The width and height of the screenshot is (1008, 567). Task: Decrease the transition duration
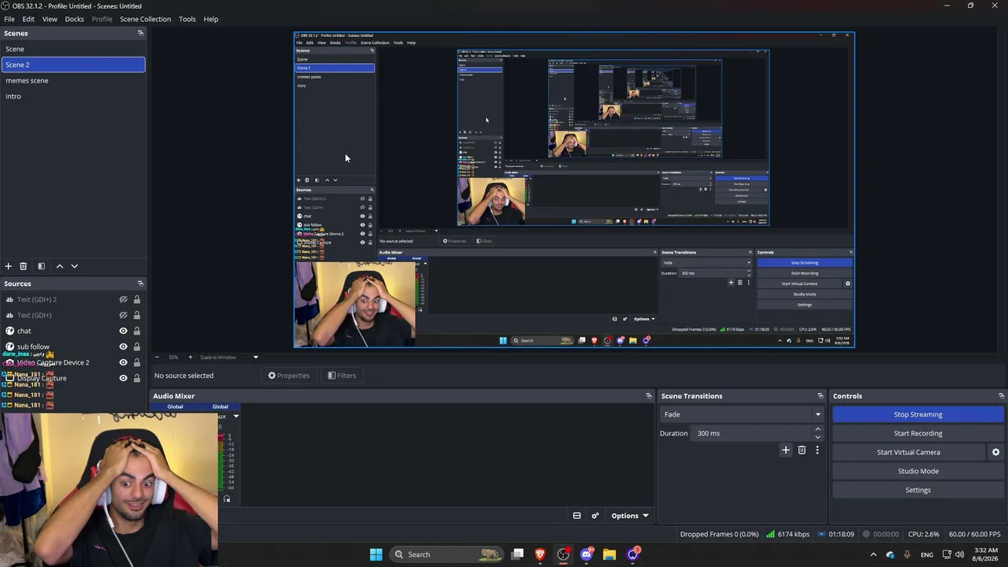click(x=817, y=437)
